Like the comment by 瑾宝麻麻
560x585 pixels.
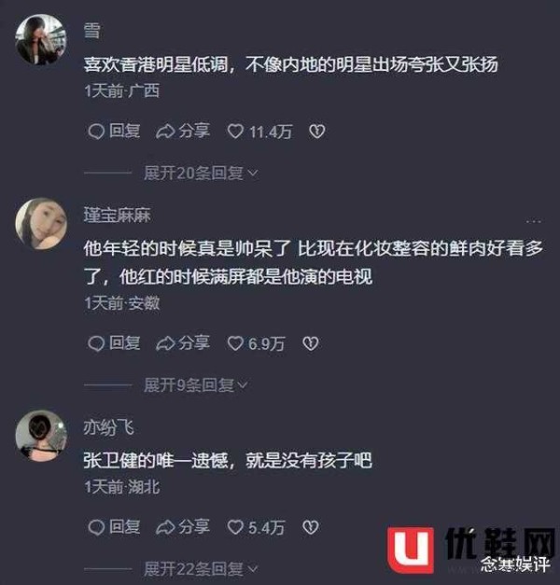[x=256, y=343]
